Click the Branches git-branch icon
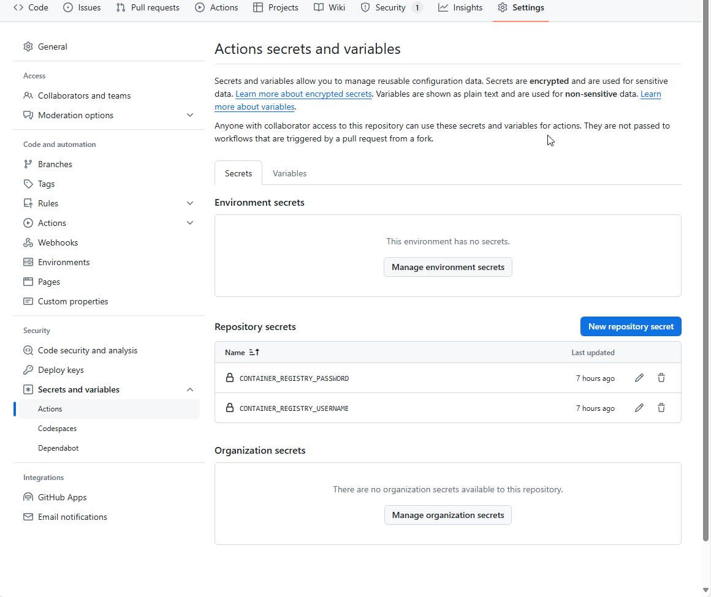The image size is (711, 597). click(28, 164)
